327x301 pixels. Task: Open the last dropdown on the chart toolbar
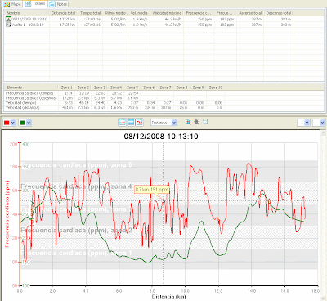click(319, 123)
